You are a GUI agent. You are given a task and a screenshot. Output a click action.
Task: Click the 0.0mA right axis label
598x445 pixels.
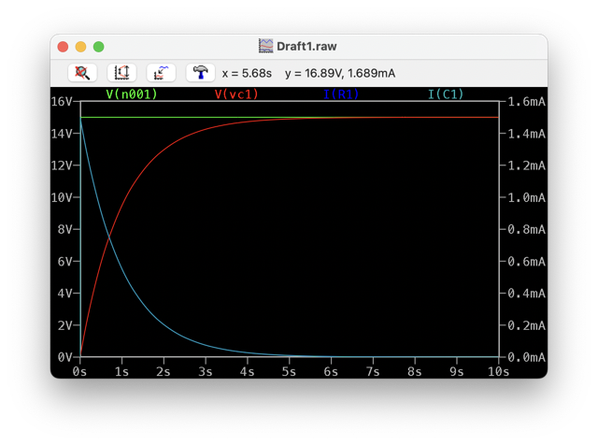click(x=526, y=357)
